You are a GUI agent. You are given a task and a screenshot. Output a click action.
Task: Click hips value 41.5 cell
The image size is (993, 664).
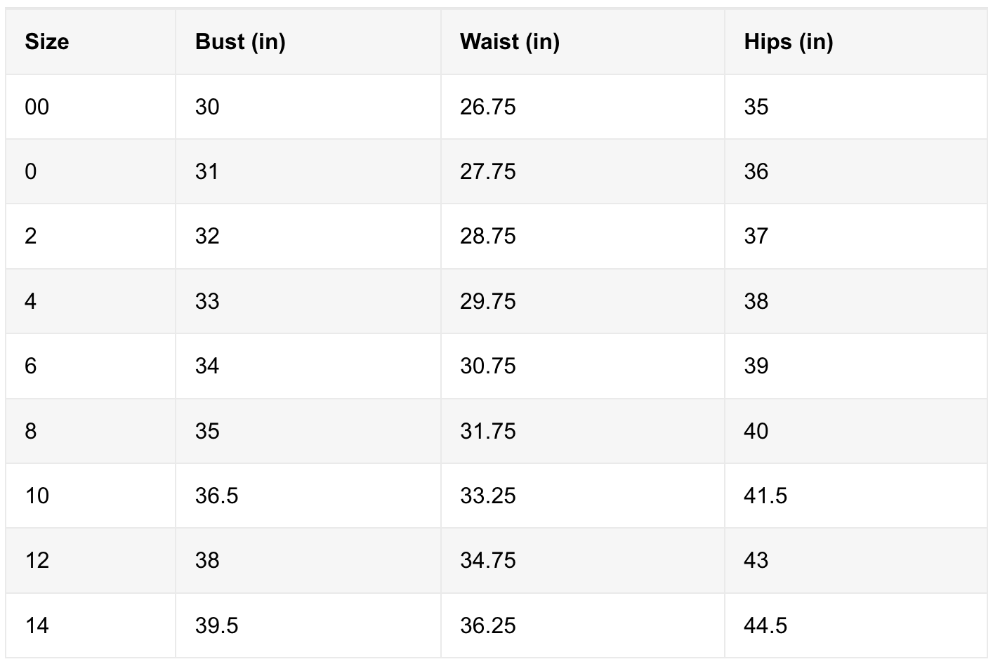(x=856, y=496)
